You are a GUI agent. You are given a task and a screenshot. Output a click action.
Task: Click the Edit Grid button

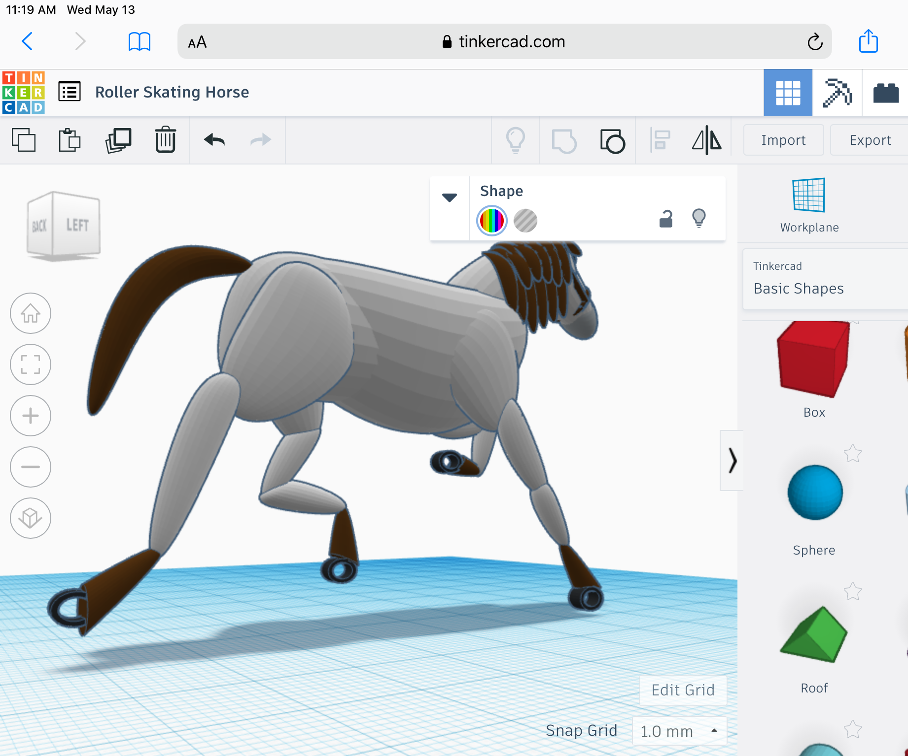click(x=683, y=690)
